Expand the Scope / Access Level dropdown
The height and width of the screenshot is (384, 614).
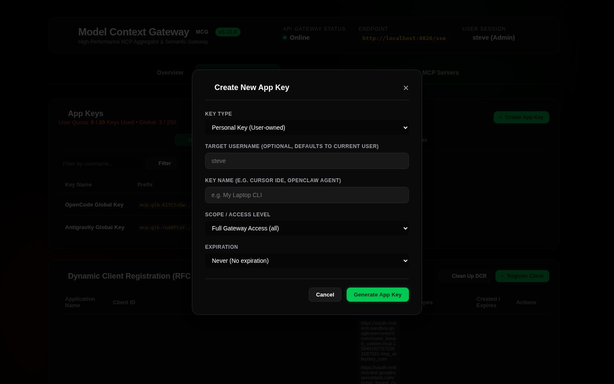[x=307, y=228]
